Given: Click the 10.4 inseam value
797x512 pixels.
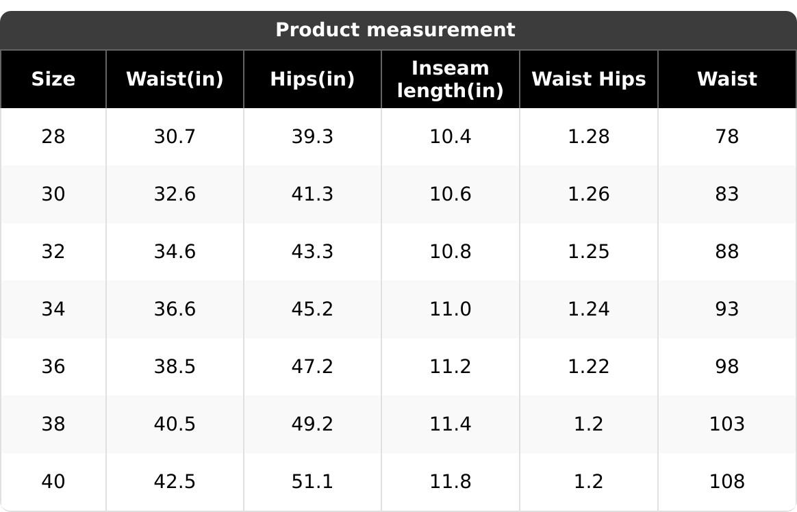Looking at the screenshot, I should (x=451, y=137).
